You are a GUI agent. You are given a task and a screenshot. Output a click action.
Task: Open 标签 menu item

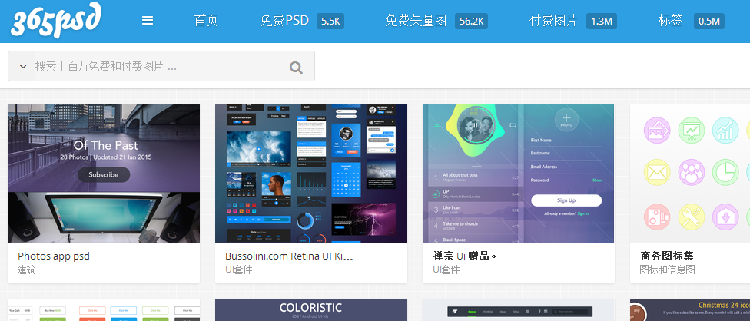click(670, 21)
